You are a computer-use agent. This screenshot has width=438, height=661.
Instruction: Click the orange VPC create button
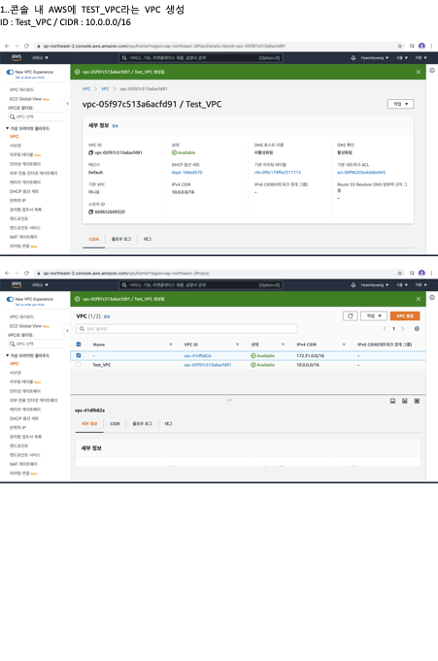point(405,315)
